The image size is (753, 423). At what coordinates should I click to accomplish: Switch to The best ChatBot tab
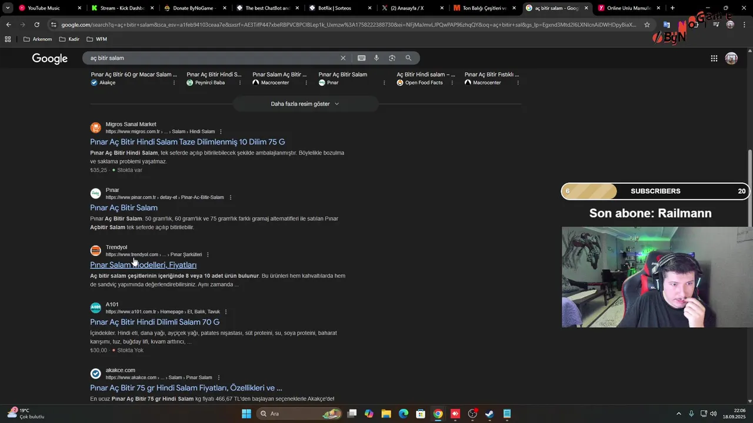click(x=267, y=8)
